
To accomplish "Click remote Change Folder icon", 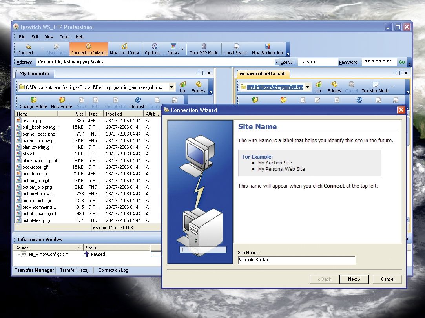I will pos(255,100).
